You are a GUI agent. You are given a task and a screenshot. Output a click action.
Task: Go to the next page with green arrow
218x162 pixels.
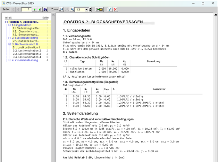coord(35,10)
